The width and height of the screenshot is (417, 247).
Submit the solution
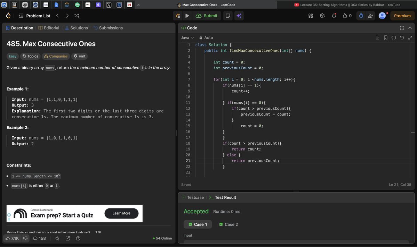click(207, 16)
